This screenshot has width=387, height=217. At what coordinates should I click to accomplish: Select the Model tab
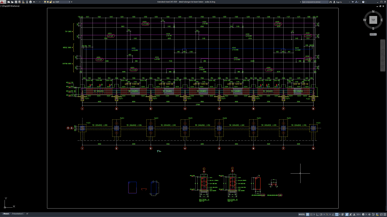coord(6,214)
